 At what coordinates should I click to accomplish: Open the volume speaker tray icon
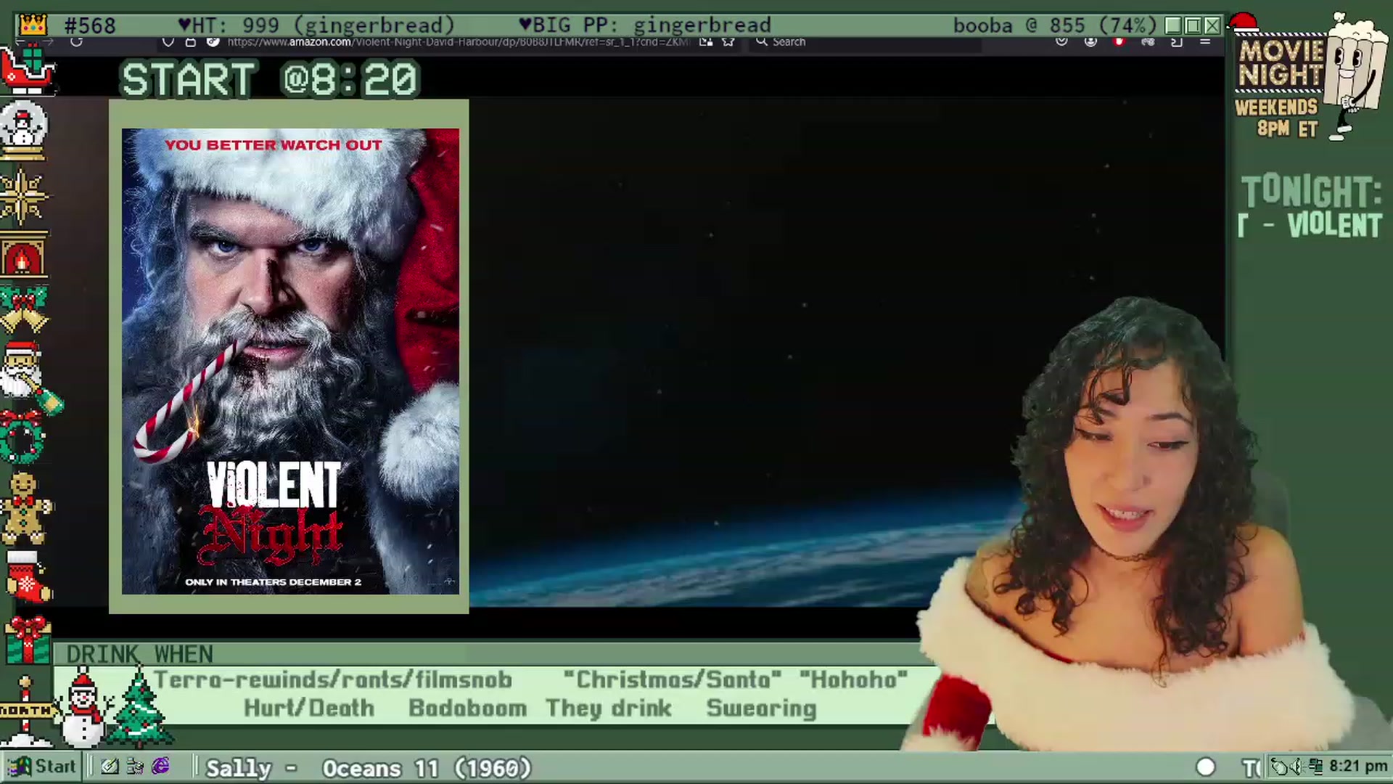(x=1297, y=767)
